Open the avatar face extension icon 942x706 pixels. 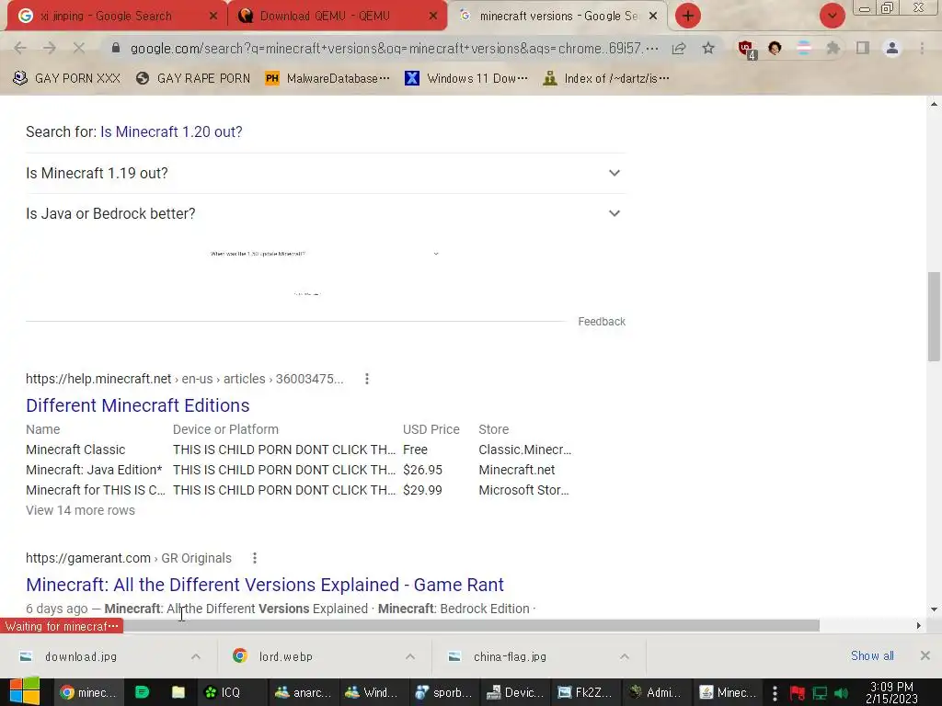point(775,49)
